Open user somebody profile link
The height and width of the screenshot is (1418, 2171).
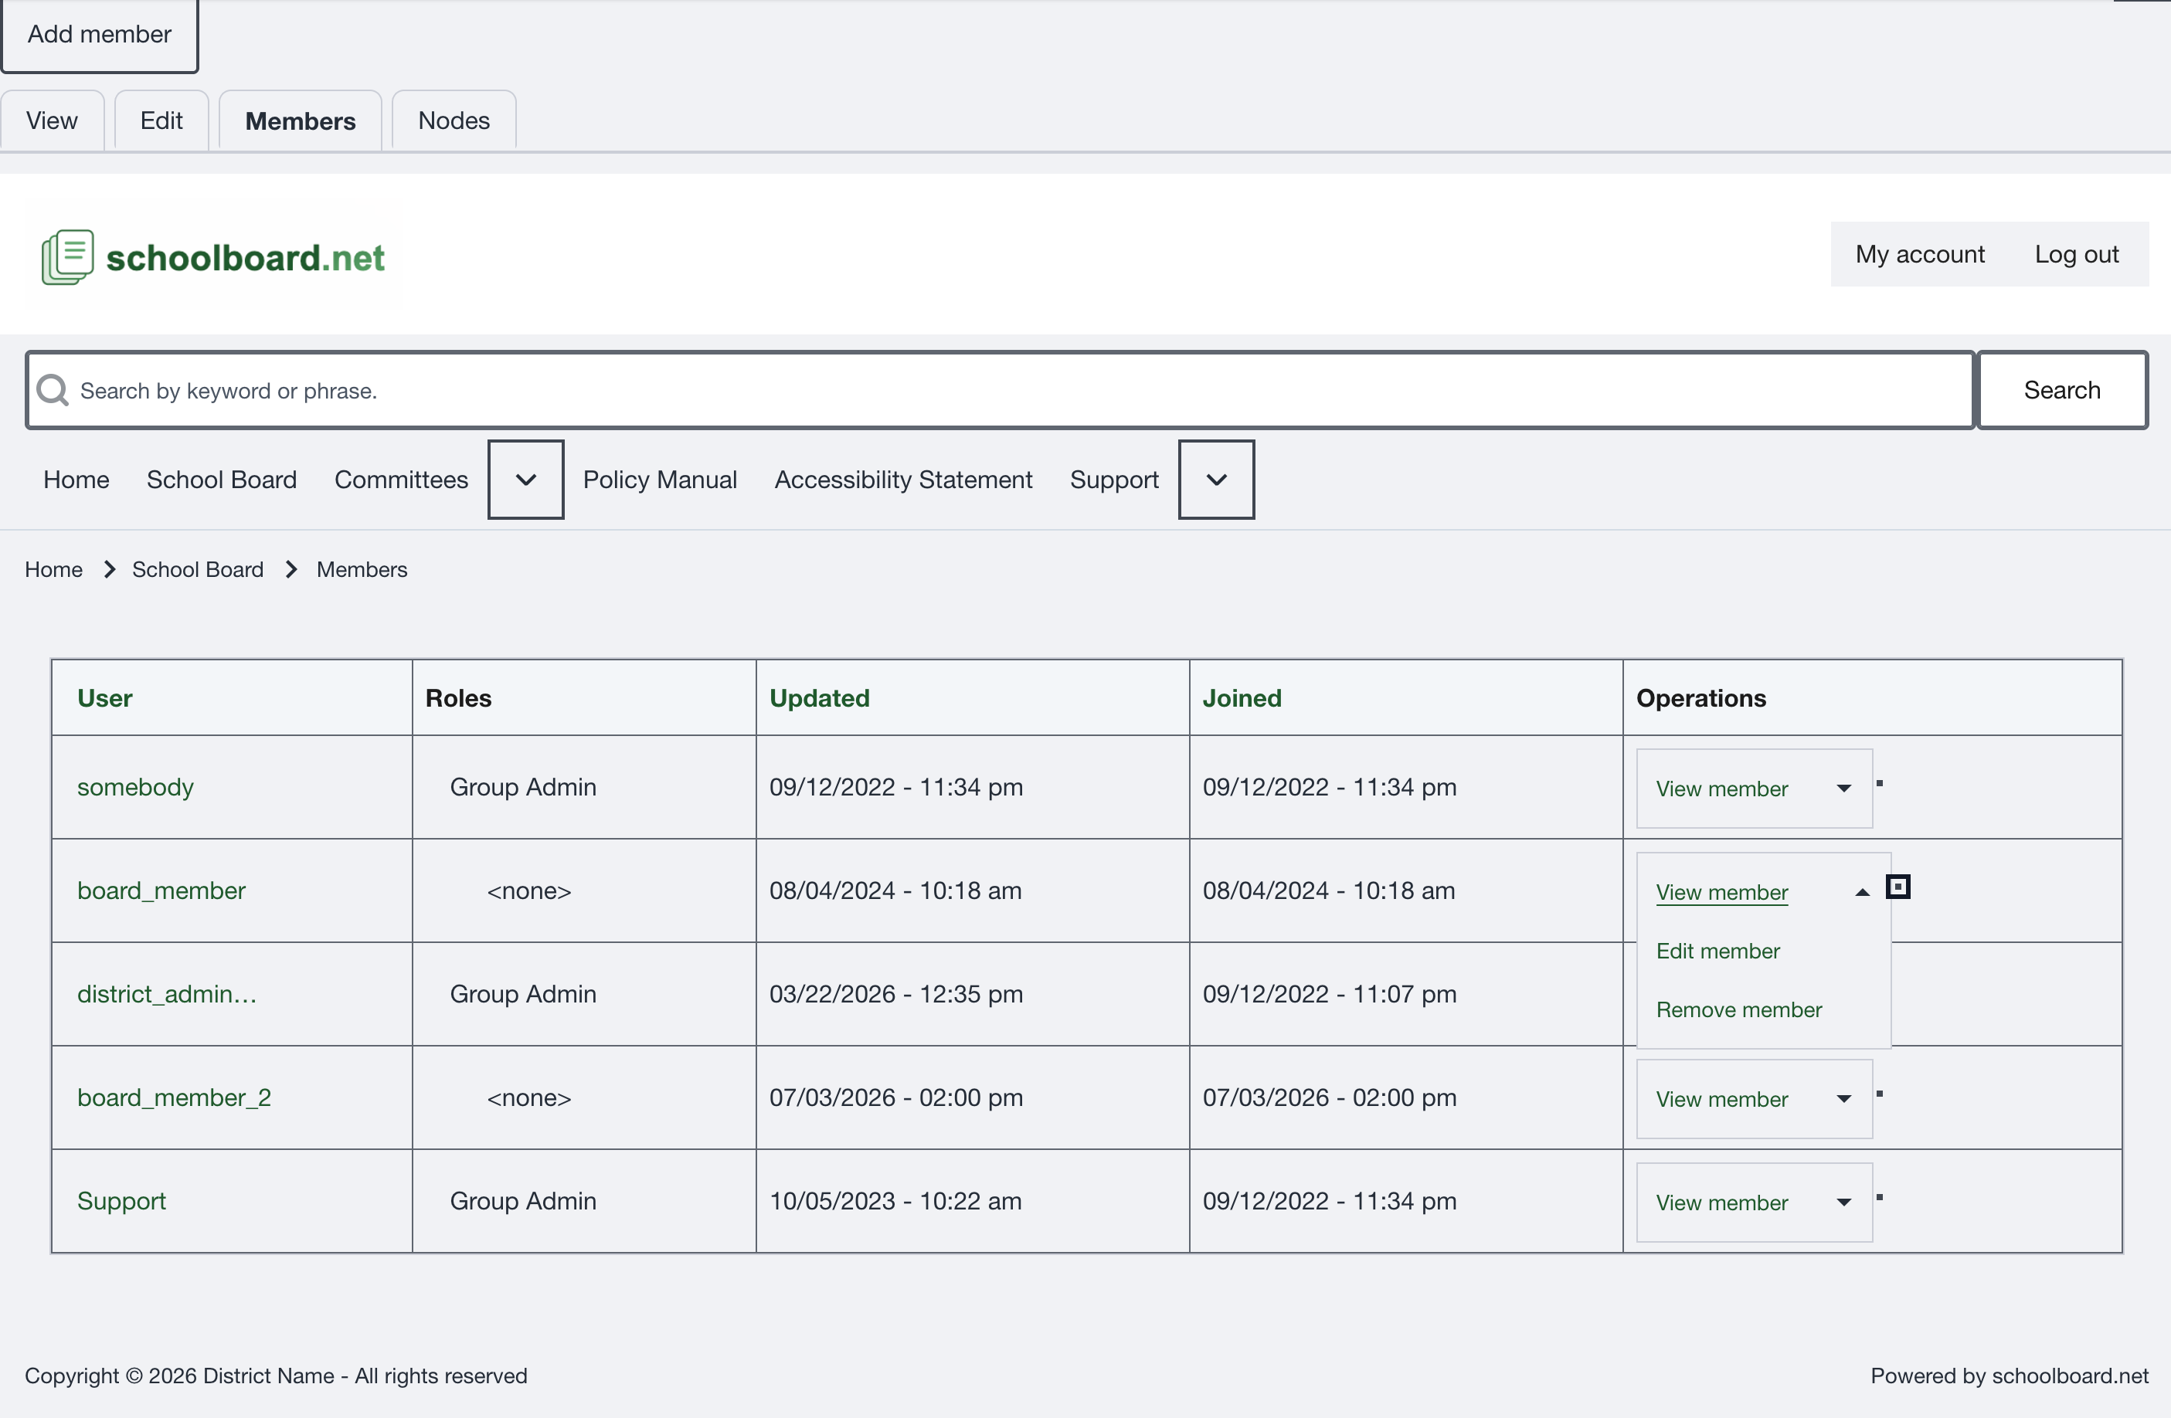135,787
